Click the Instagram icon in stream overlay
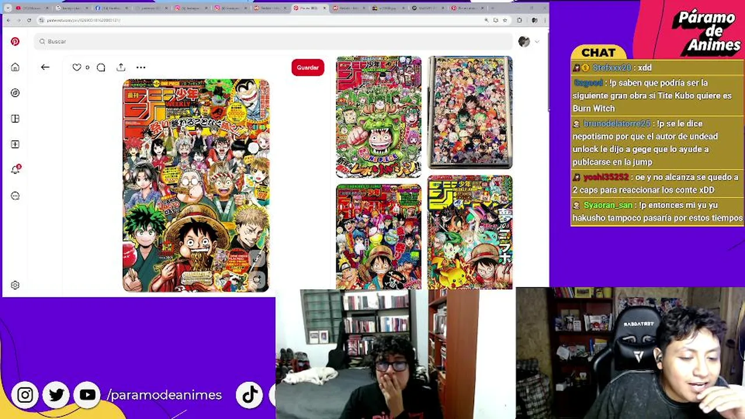This screenshot has width=745, height=419. pyautogui.click(x=25, y=395)
